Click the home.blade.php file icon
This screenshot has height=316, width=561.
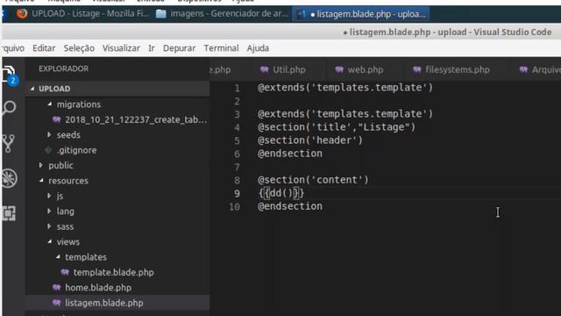tap(56, 288)
